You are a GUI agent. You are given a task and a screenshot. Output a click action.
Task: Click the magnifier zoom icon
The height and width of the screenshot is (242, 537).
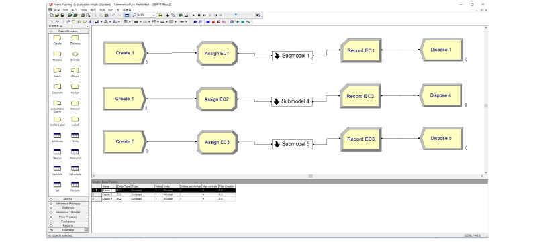tap(134, 15)
